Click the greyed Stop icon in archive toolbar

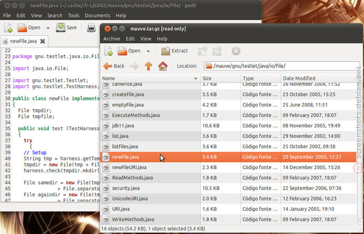[x=236, y=51]
